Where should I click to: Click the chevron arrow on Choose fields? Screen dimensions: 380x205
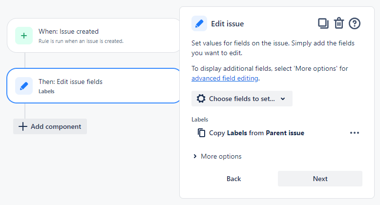(x=283, y=99)
